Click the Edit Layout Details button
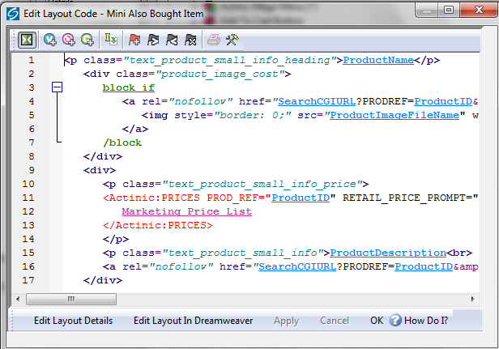499x349 pixels. point(73,321)
